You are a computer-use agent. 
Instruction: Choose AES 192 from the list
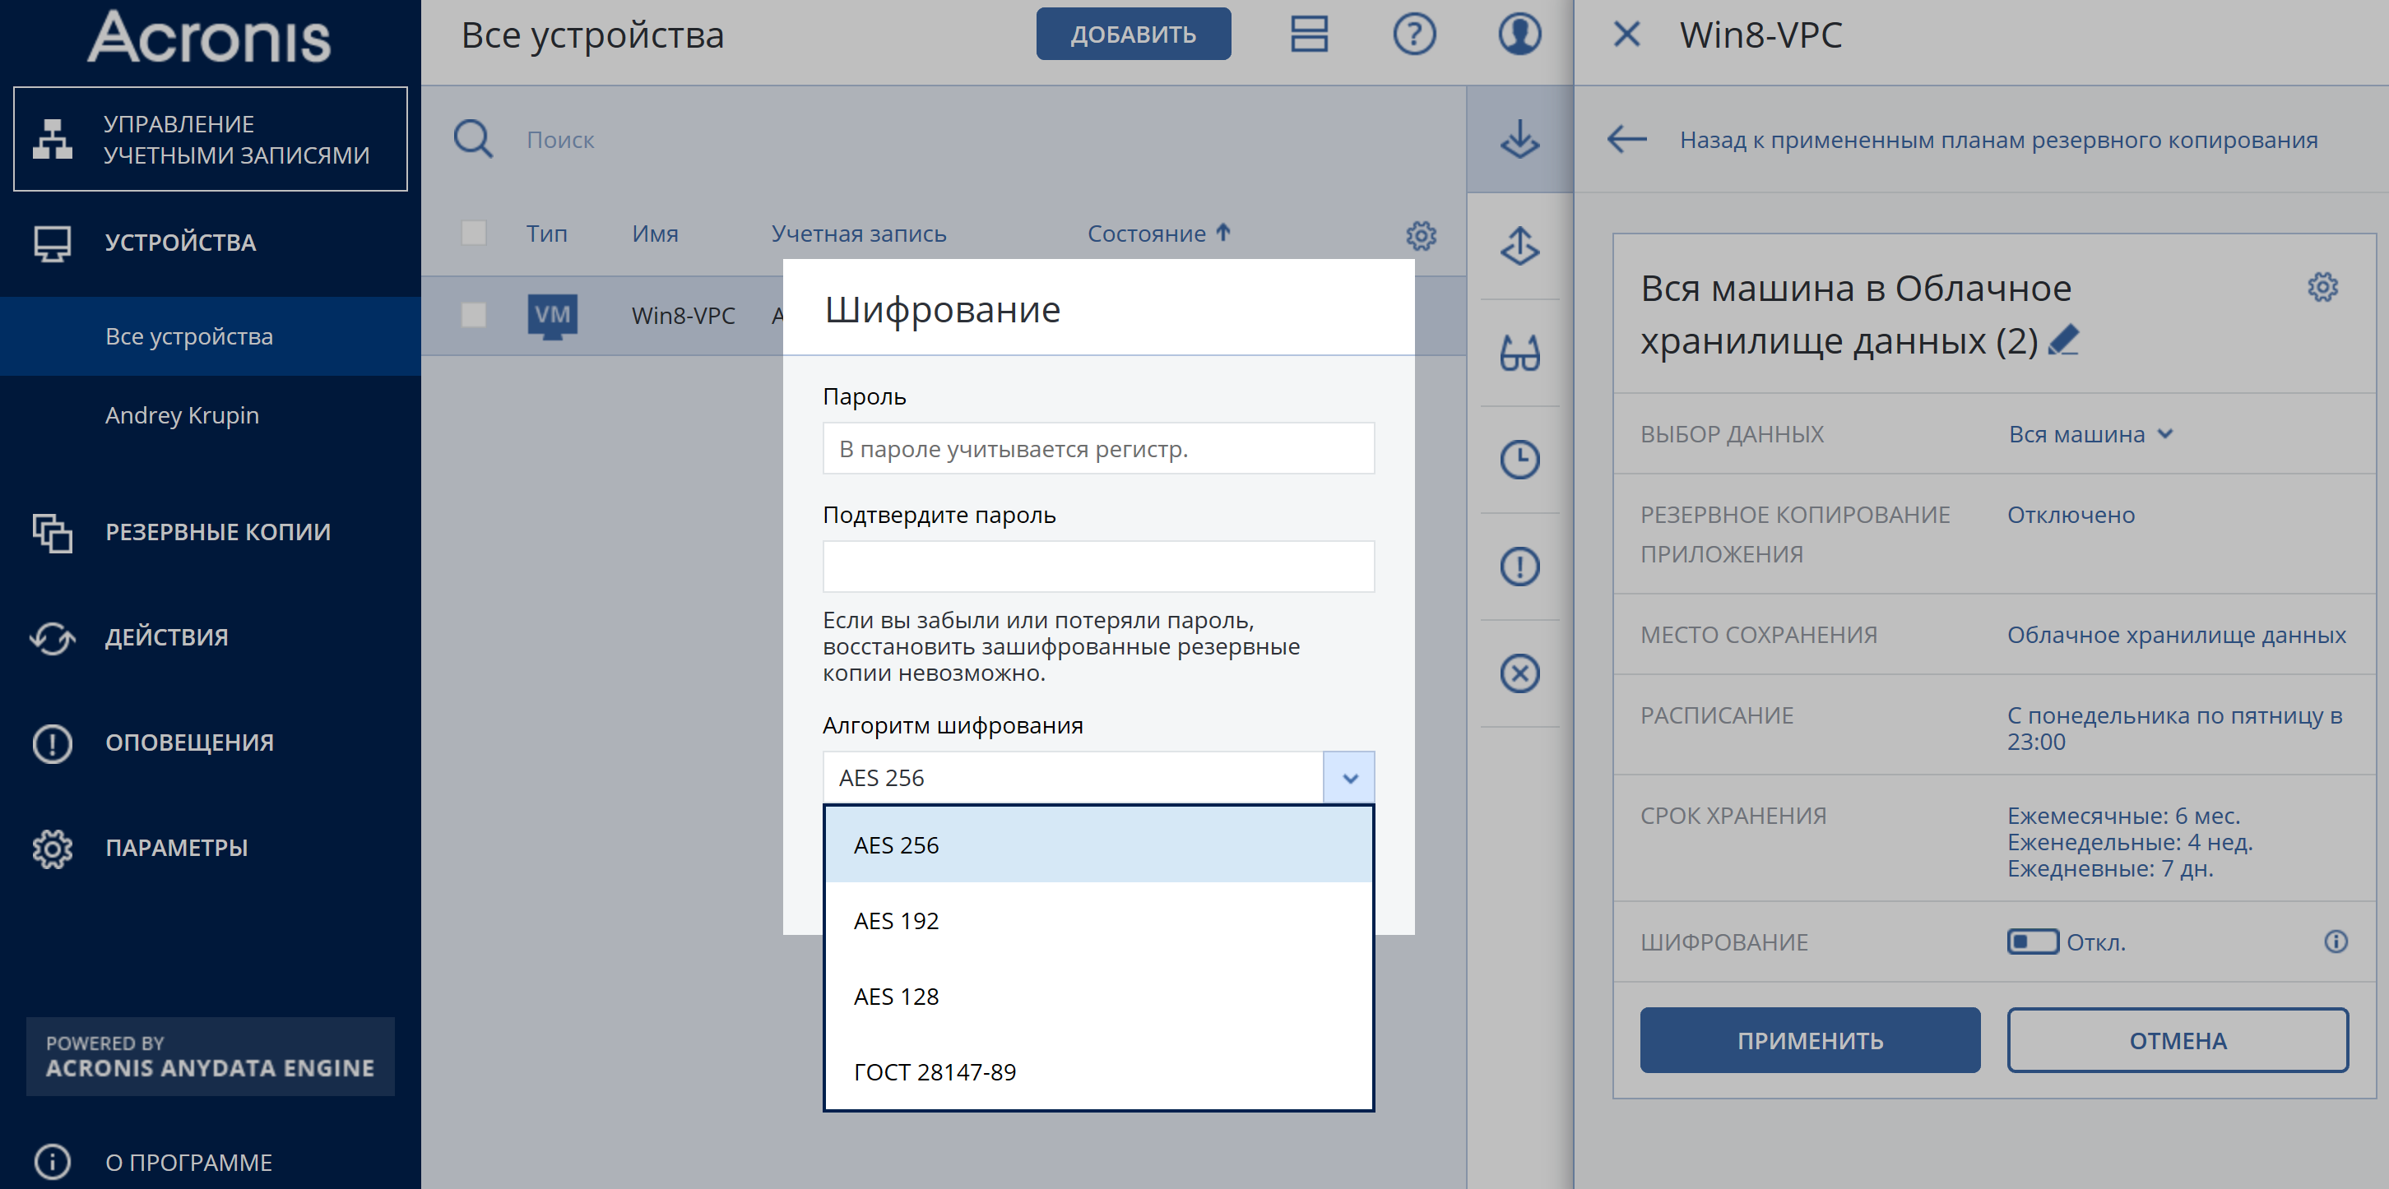pos(1098,920)
